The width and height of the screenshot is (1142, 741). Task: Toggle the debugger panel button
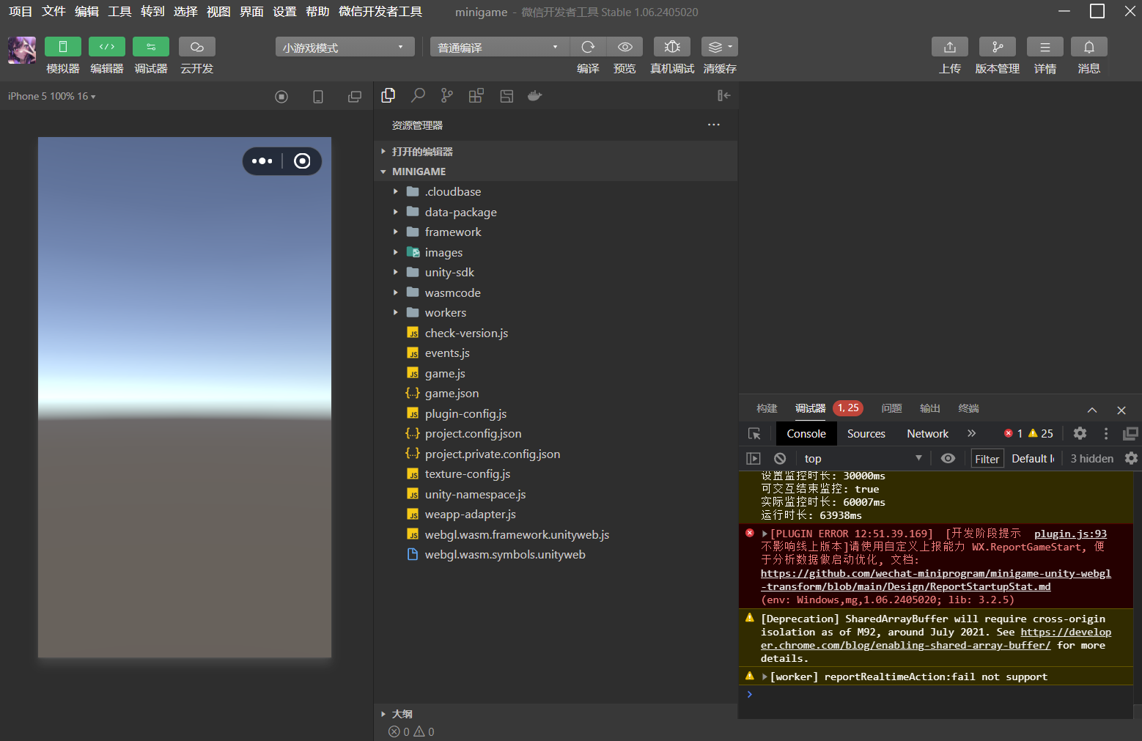coord(151,47)
